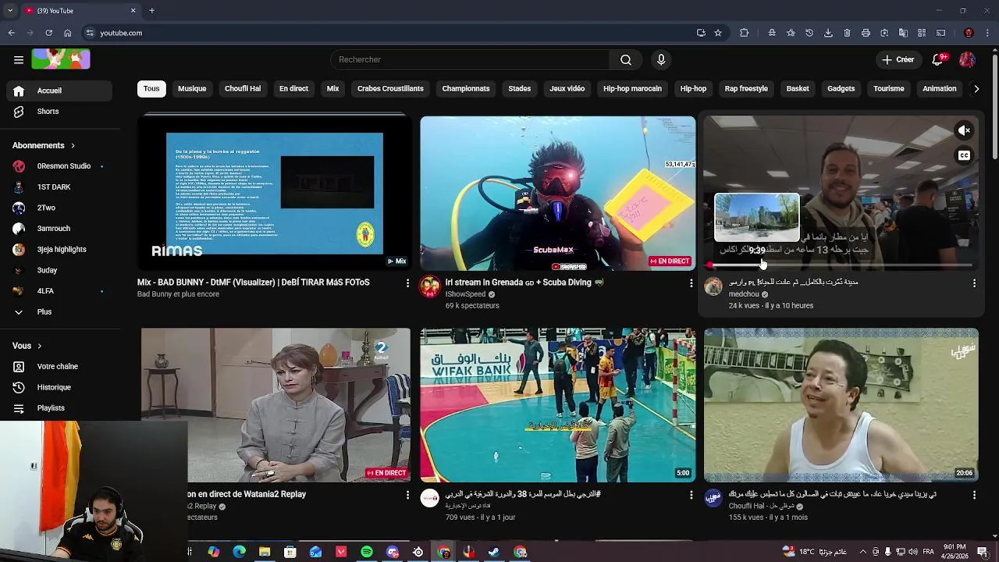Image resolution: width=999 pixels, height=562 pixels.
Task: Start voice search with the microphone
Action: (x=661, y=59)
